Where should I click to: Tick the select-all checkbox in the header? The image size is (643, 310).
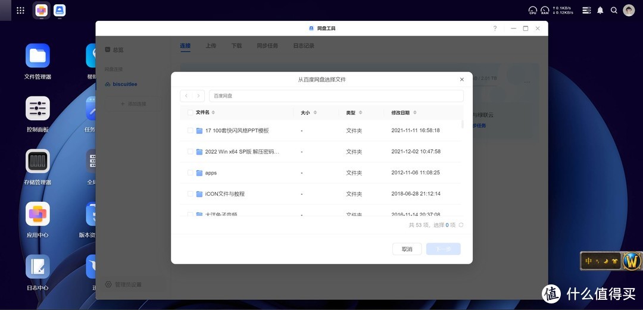click(191, 112)
